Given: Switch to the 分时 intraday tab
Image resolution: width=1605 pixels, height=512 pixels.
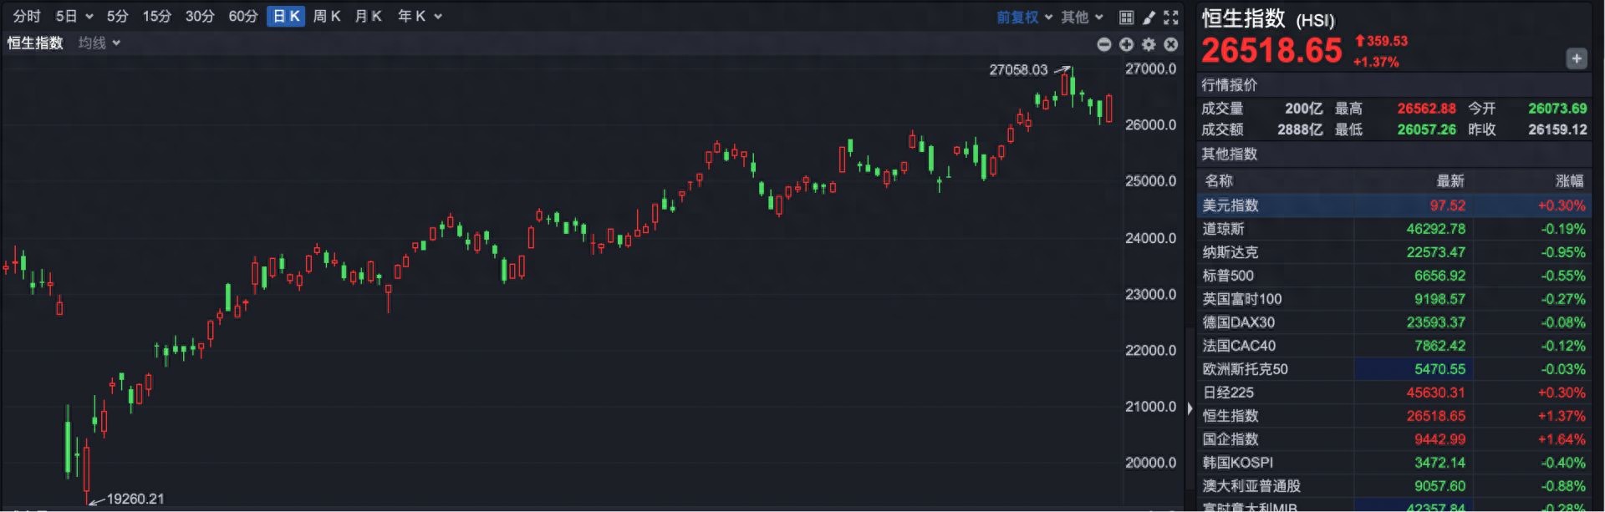Looking at the screenshot, I should tap(27, 16).
